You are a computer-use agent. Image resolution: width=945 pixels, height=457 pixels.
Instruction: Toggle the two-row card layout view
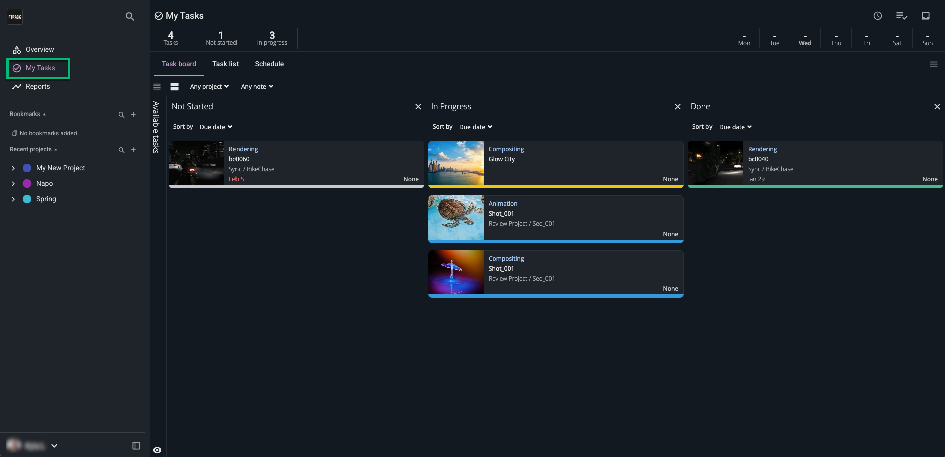point(174,86)
